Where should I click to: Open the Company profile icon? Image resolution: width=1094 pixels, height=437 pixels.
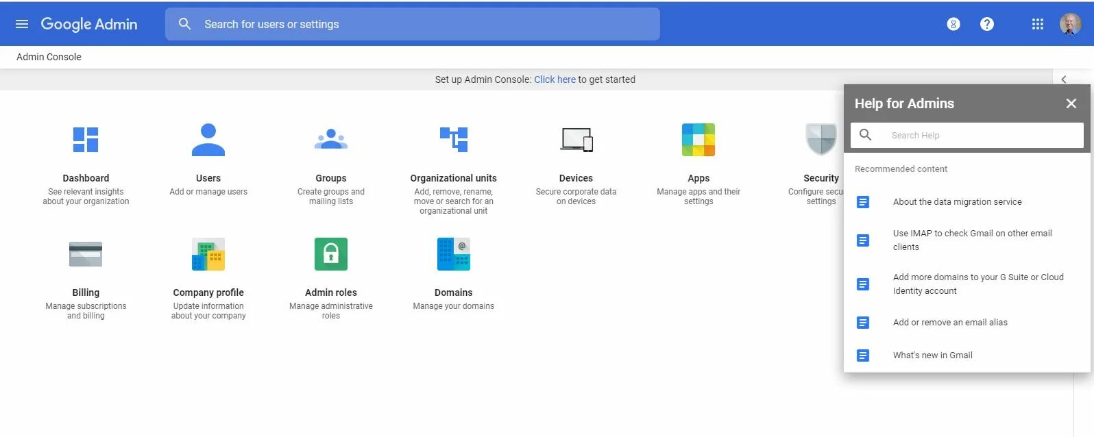(x=208, y=254)
